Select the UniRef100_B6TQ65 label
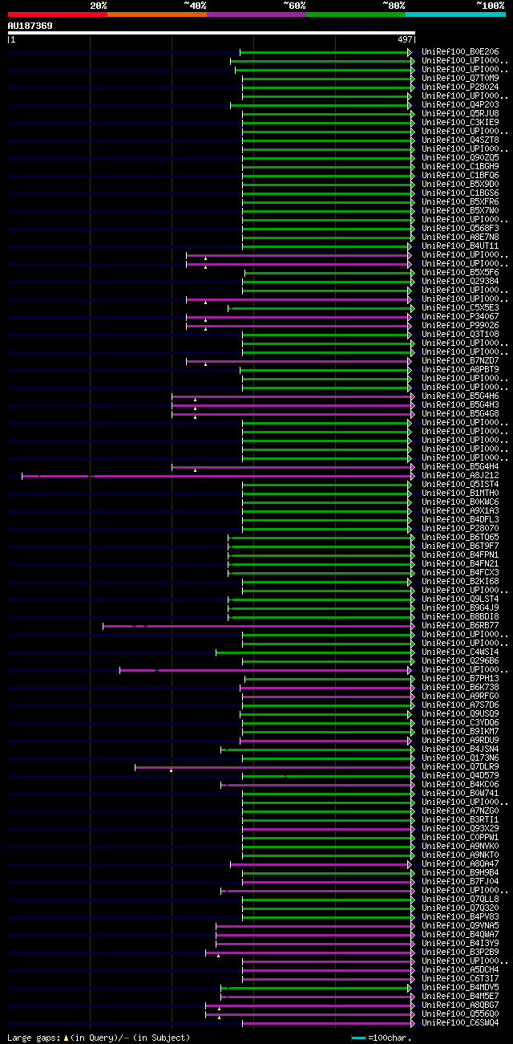Image resolution: width=513 pixels, height=1044 pixels. click(461, 538)
